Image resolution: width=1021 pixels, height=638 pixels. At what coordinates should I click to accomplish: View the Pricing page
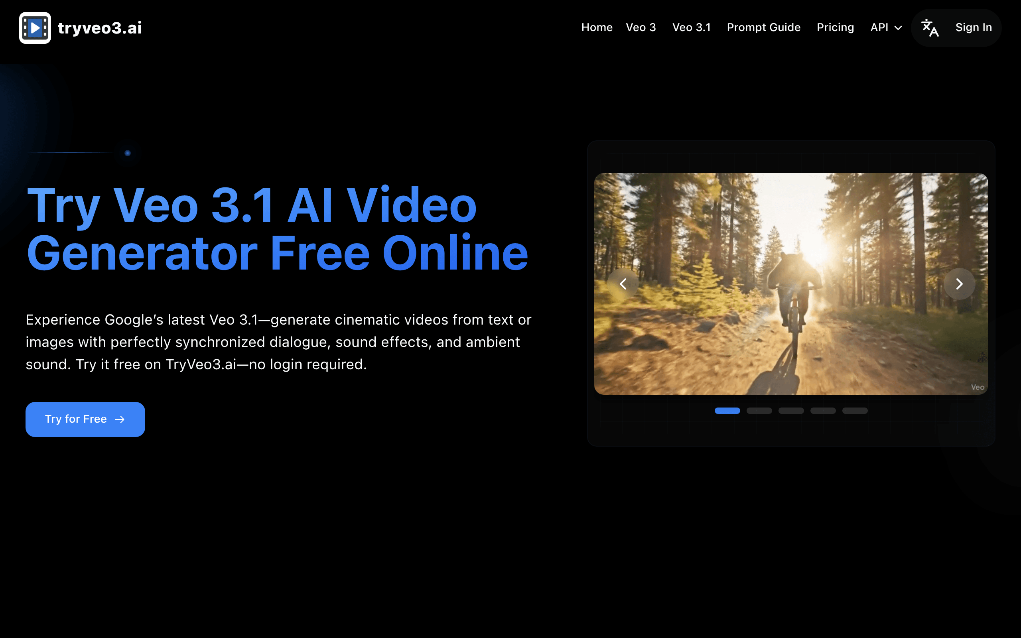(835, 28)
